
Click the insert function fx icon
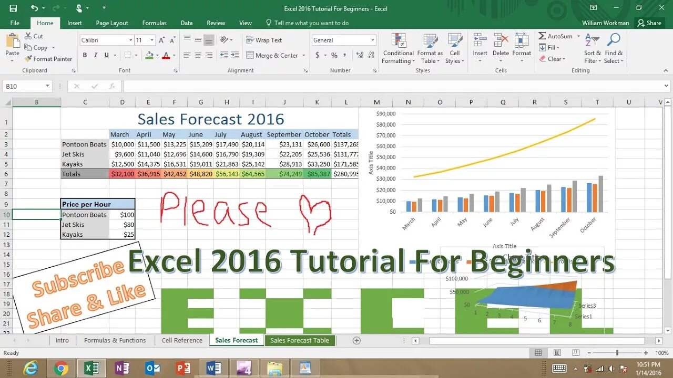112,87
